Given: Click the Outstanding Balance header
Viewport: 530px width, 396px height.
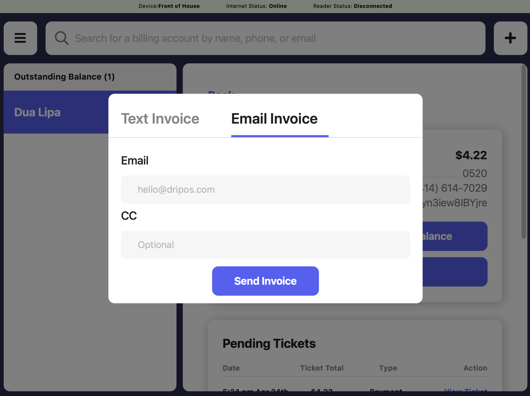Looking at the screenshot, I should coord(64,77).
